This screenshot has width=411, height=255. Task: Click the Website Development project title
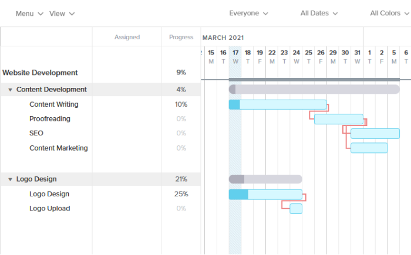[x=40, y=73]
